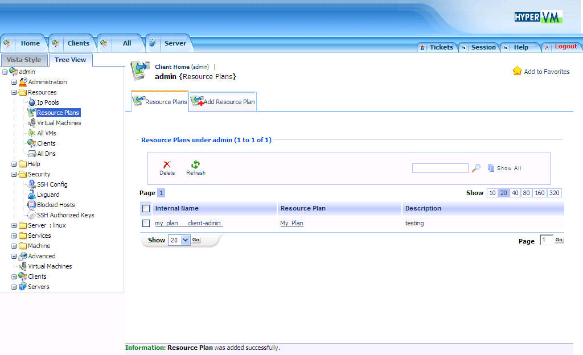Viewport: 583px width, 355px height.
Task: Open the My_Plan resource plan link
Action: coord(291,223)
